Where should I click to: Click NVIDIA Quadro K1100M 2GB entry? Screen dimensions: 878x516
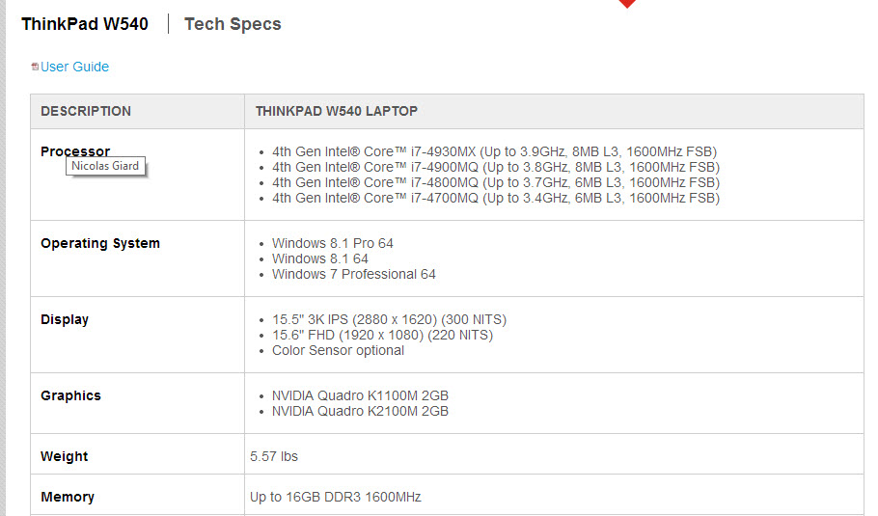[x=360, y=395]
